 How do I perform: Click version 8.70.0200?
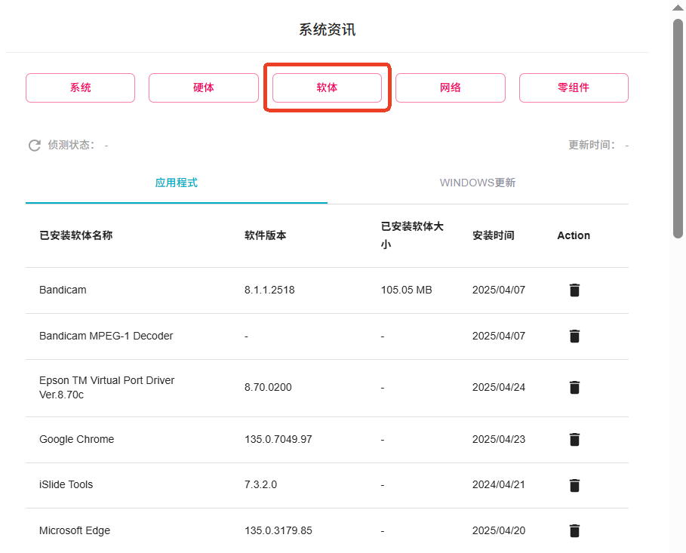(x=268, y=388)
